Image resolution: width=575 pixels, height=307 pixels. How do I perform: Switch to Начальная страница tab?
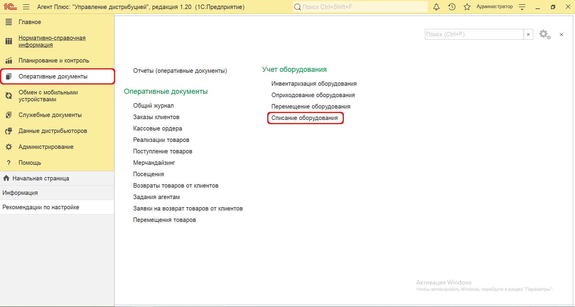click(x=41, y=178)
